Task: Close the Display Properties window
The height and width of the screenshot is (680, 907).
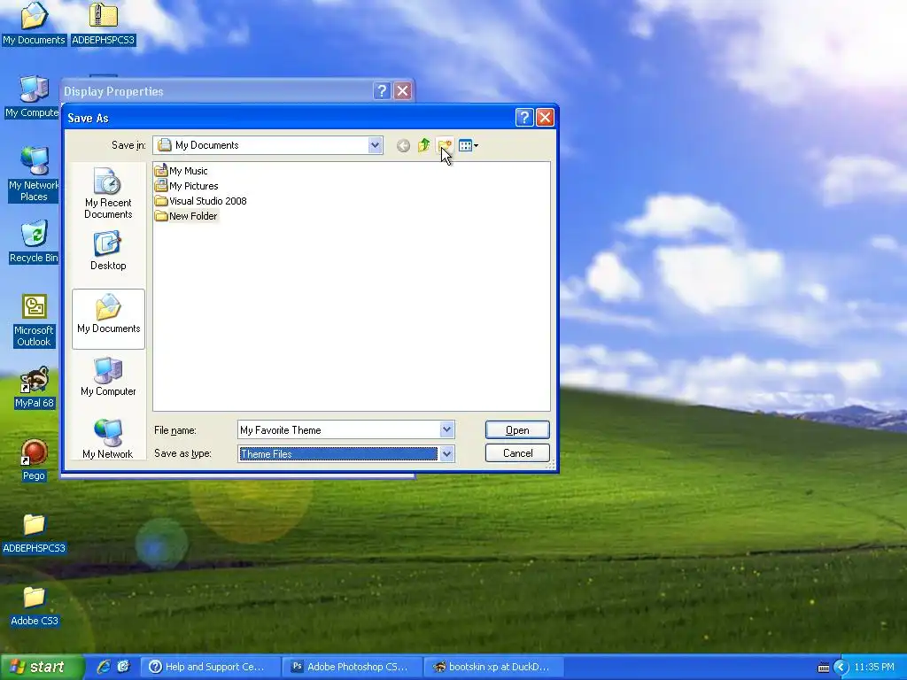Action: click(403, 91)
